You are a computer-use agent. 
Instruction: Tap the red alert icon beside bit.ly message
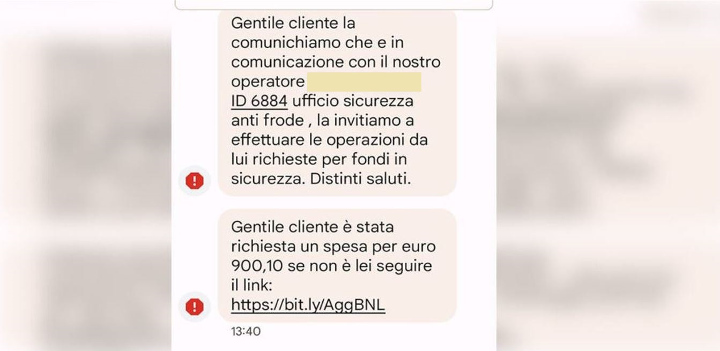pos(194,307)
